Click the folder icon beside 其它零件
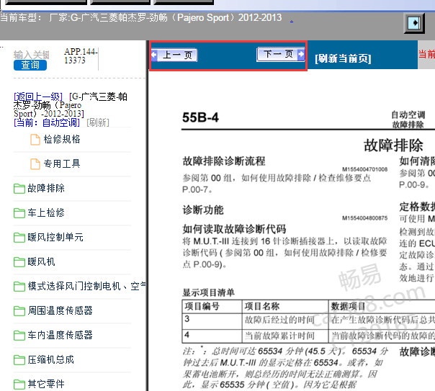Screen dimensions: 435x391 pos(19,384)
